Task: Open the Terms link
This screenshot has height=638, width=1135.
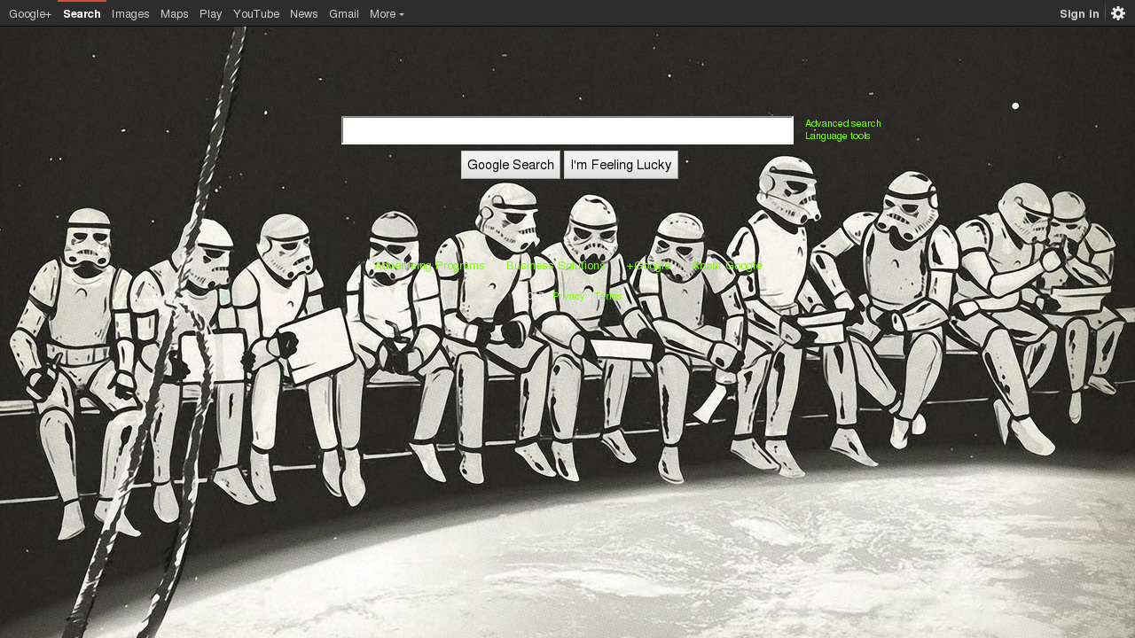Action: (608, 296)
